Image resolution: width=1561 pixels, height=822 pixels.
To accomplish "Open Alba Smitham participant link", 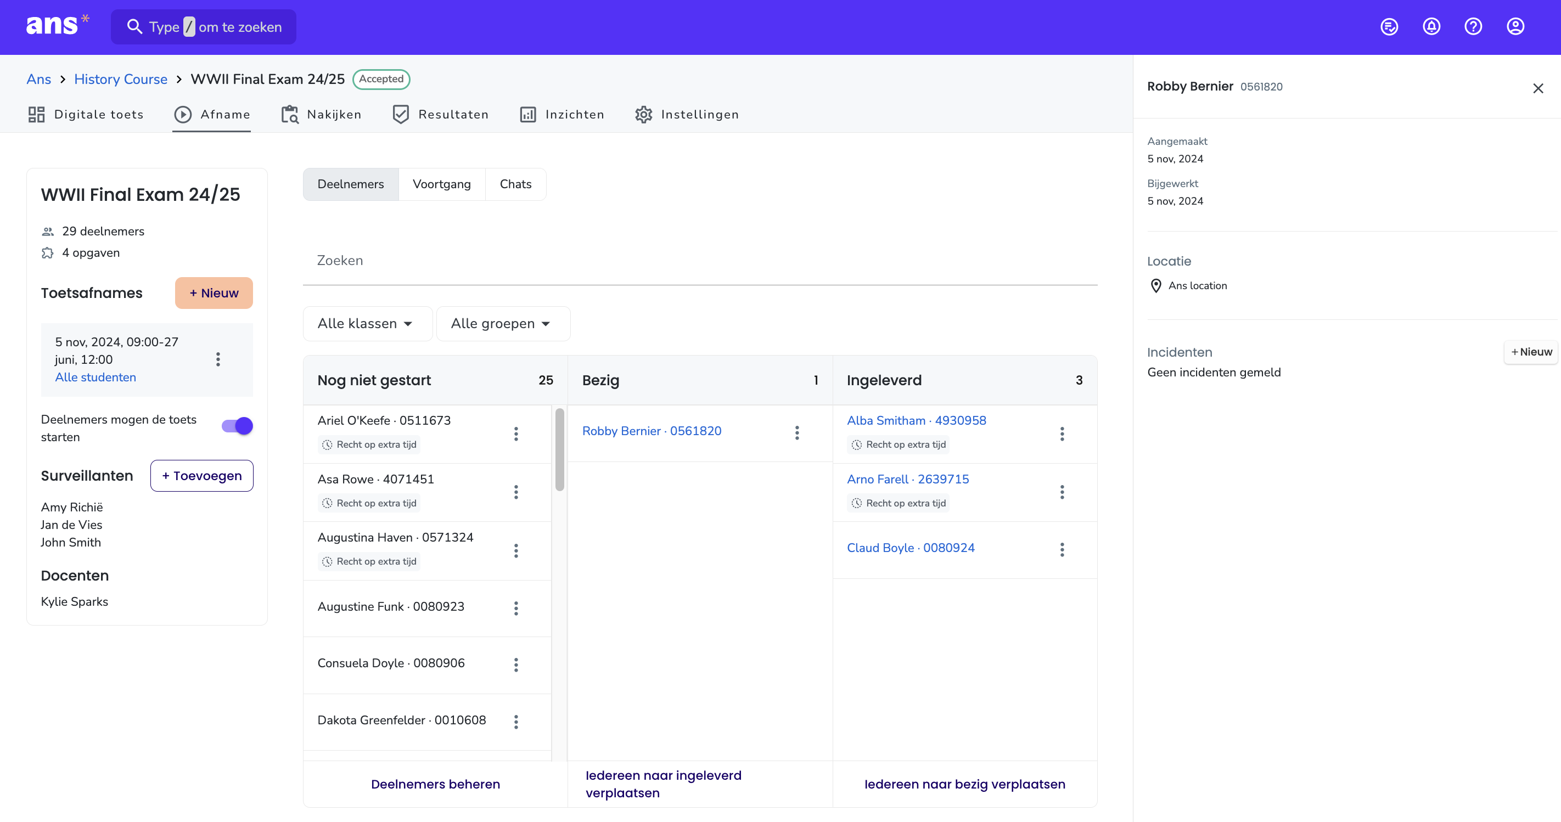I will click(916, 421).
